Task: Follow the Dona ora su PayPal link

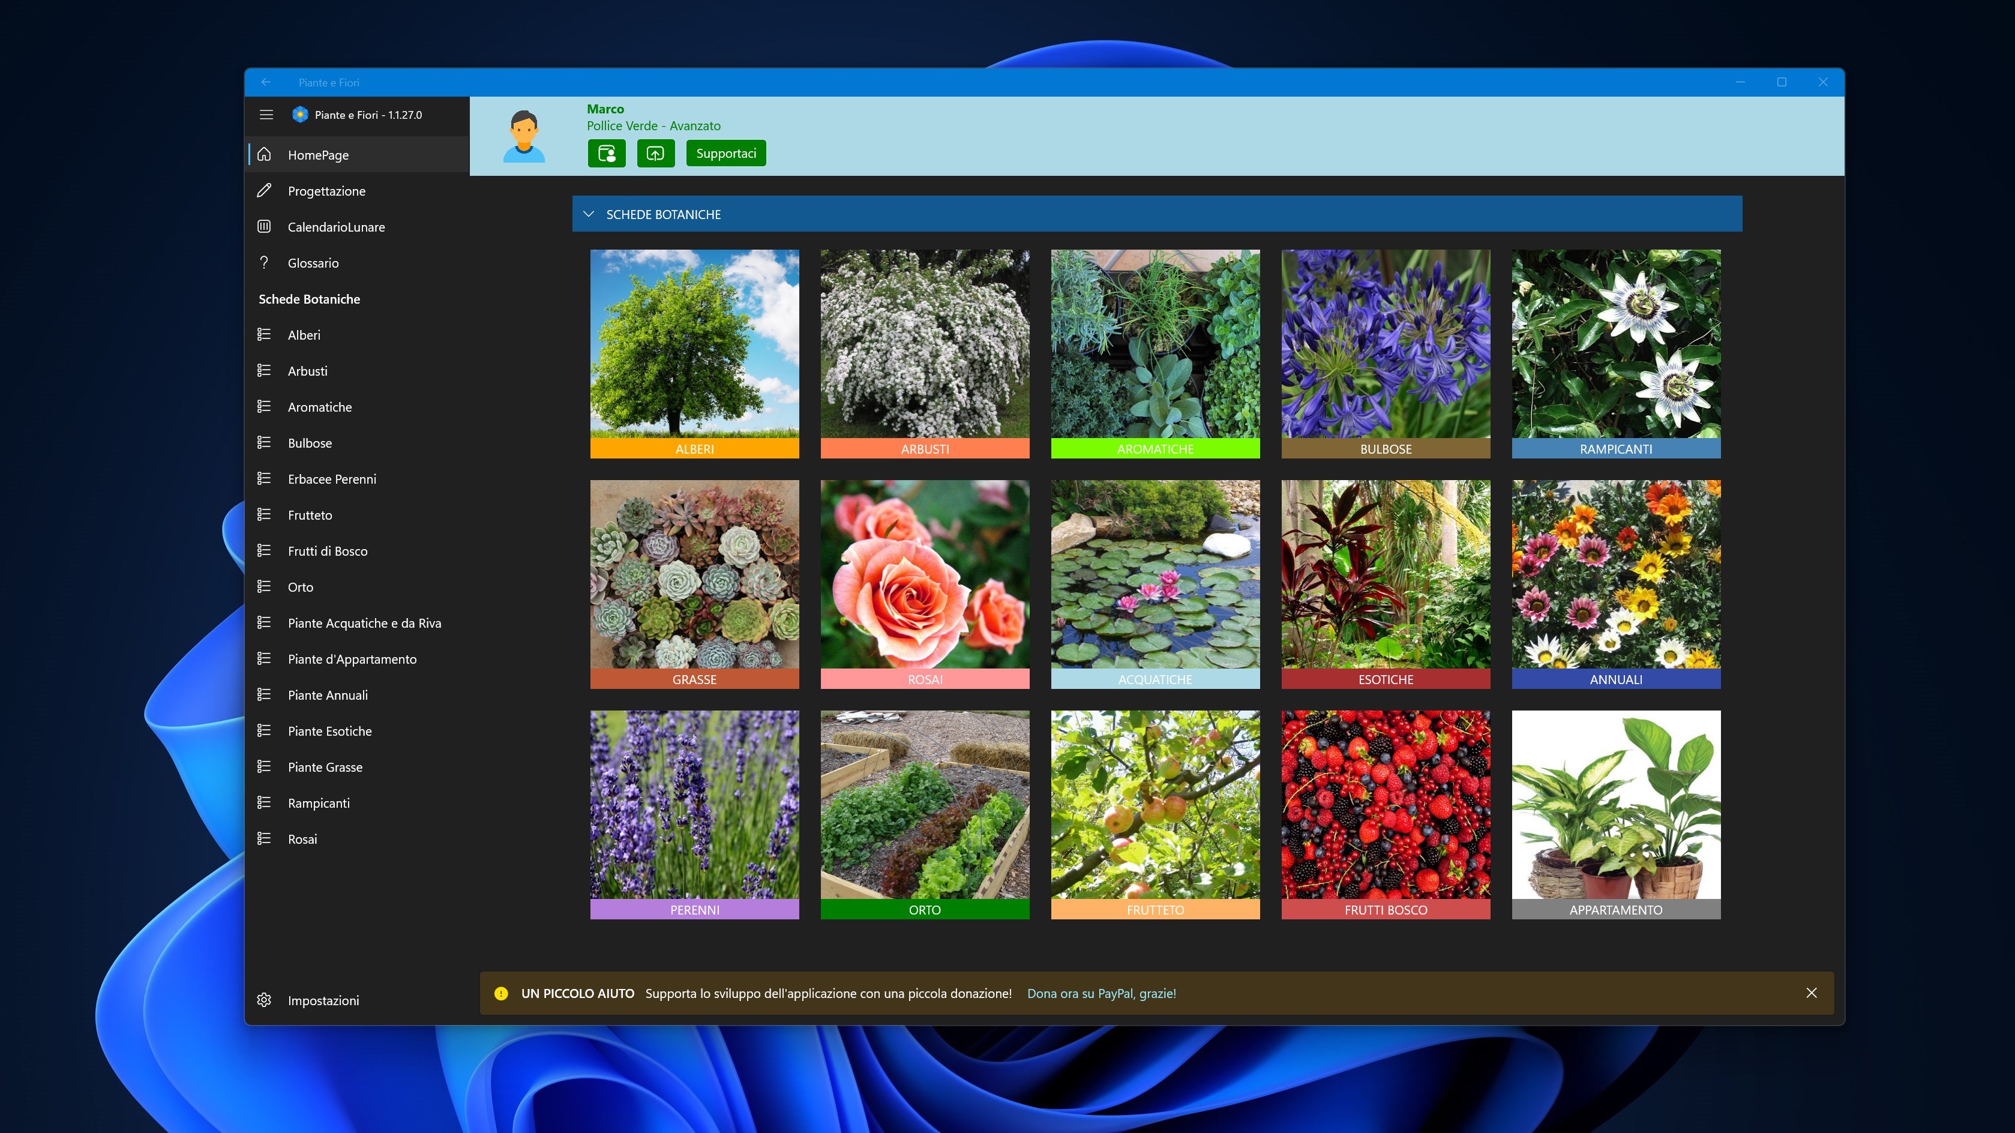Action: pyautogui.click(x=1101, y=993)
